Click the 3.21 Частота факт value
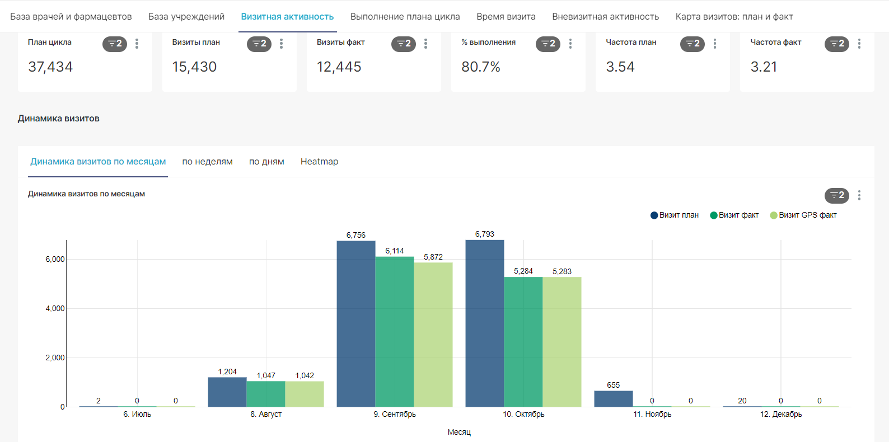 click(764, 67)
